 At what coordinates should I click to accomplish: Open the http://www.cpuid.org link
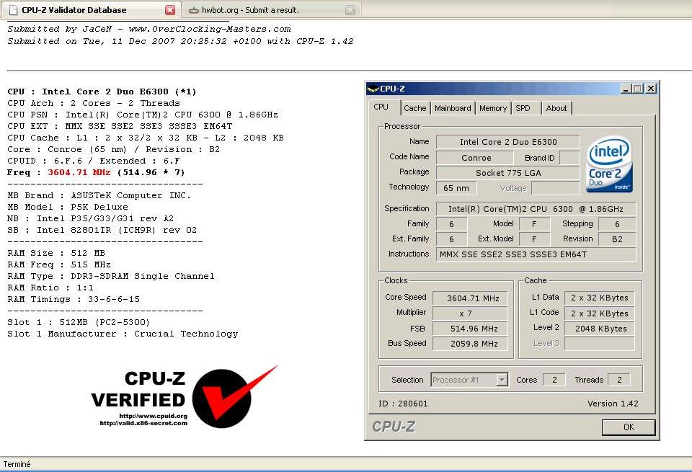point(153,416)
